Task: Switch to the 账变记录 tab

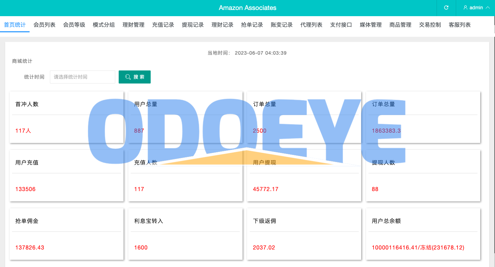Action: coord(282,25)
